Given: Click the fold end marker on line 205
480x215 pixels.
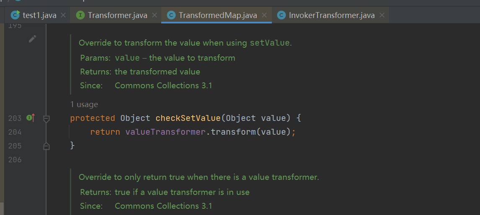Looking at the screenshot, I should [x=46, y=146].
